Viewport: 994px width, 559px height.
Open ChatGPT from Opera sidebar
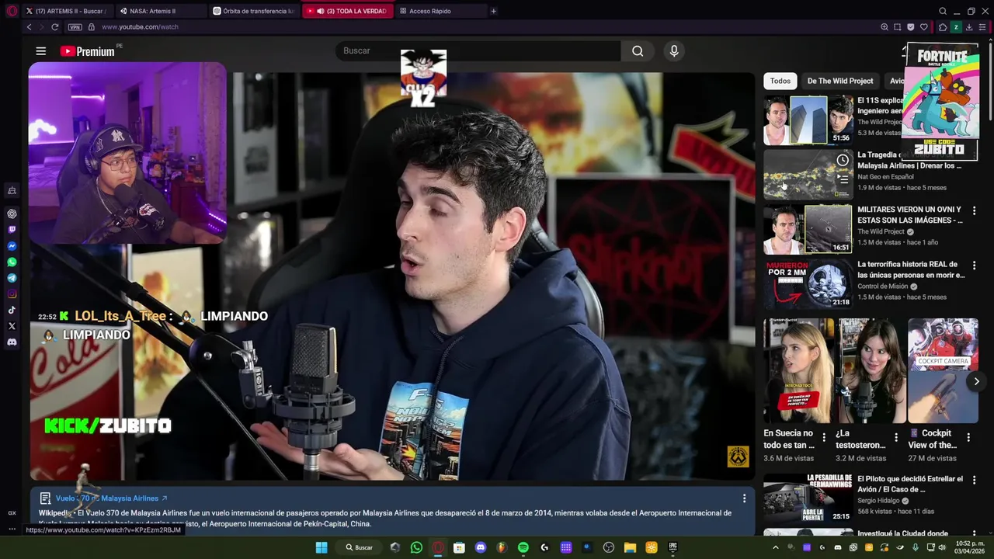[12, 214]
